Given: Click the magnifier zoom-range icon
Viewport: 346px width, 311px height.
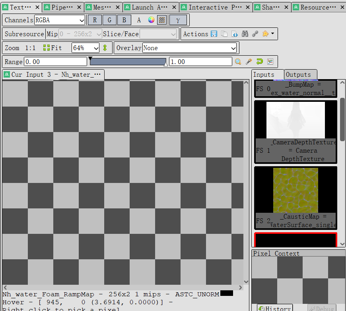Looking at the screenshot, I should (238, 62).
